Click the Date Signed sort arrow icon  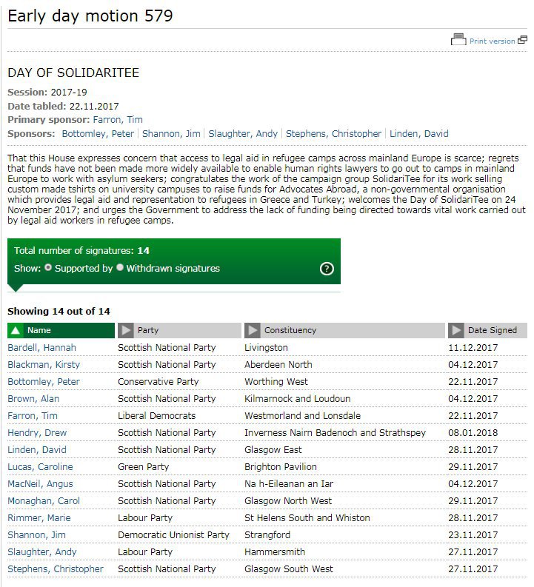457,330
